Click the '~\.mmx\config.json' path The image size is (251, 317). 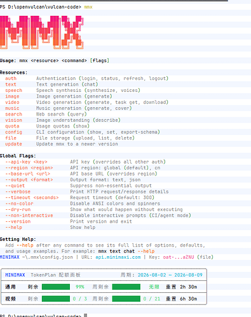tap(48, 257)
